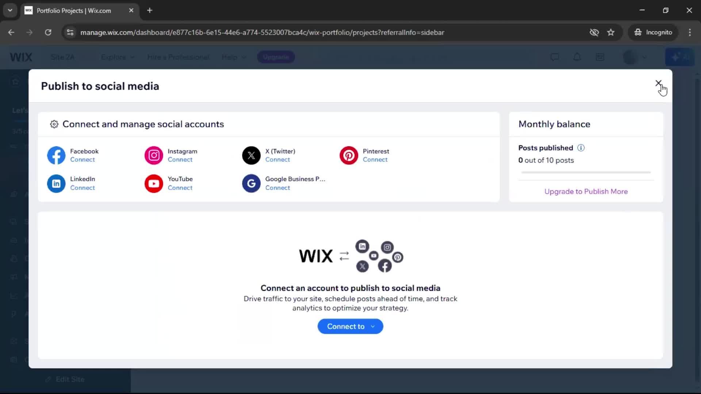This screenshot has width=701, height=394.
Task: Click the Google Business Profile icon
Action: coord(251,183)
